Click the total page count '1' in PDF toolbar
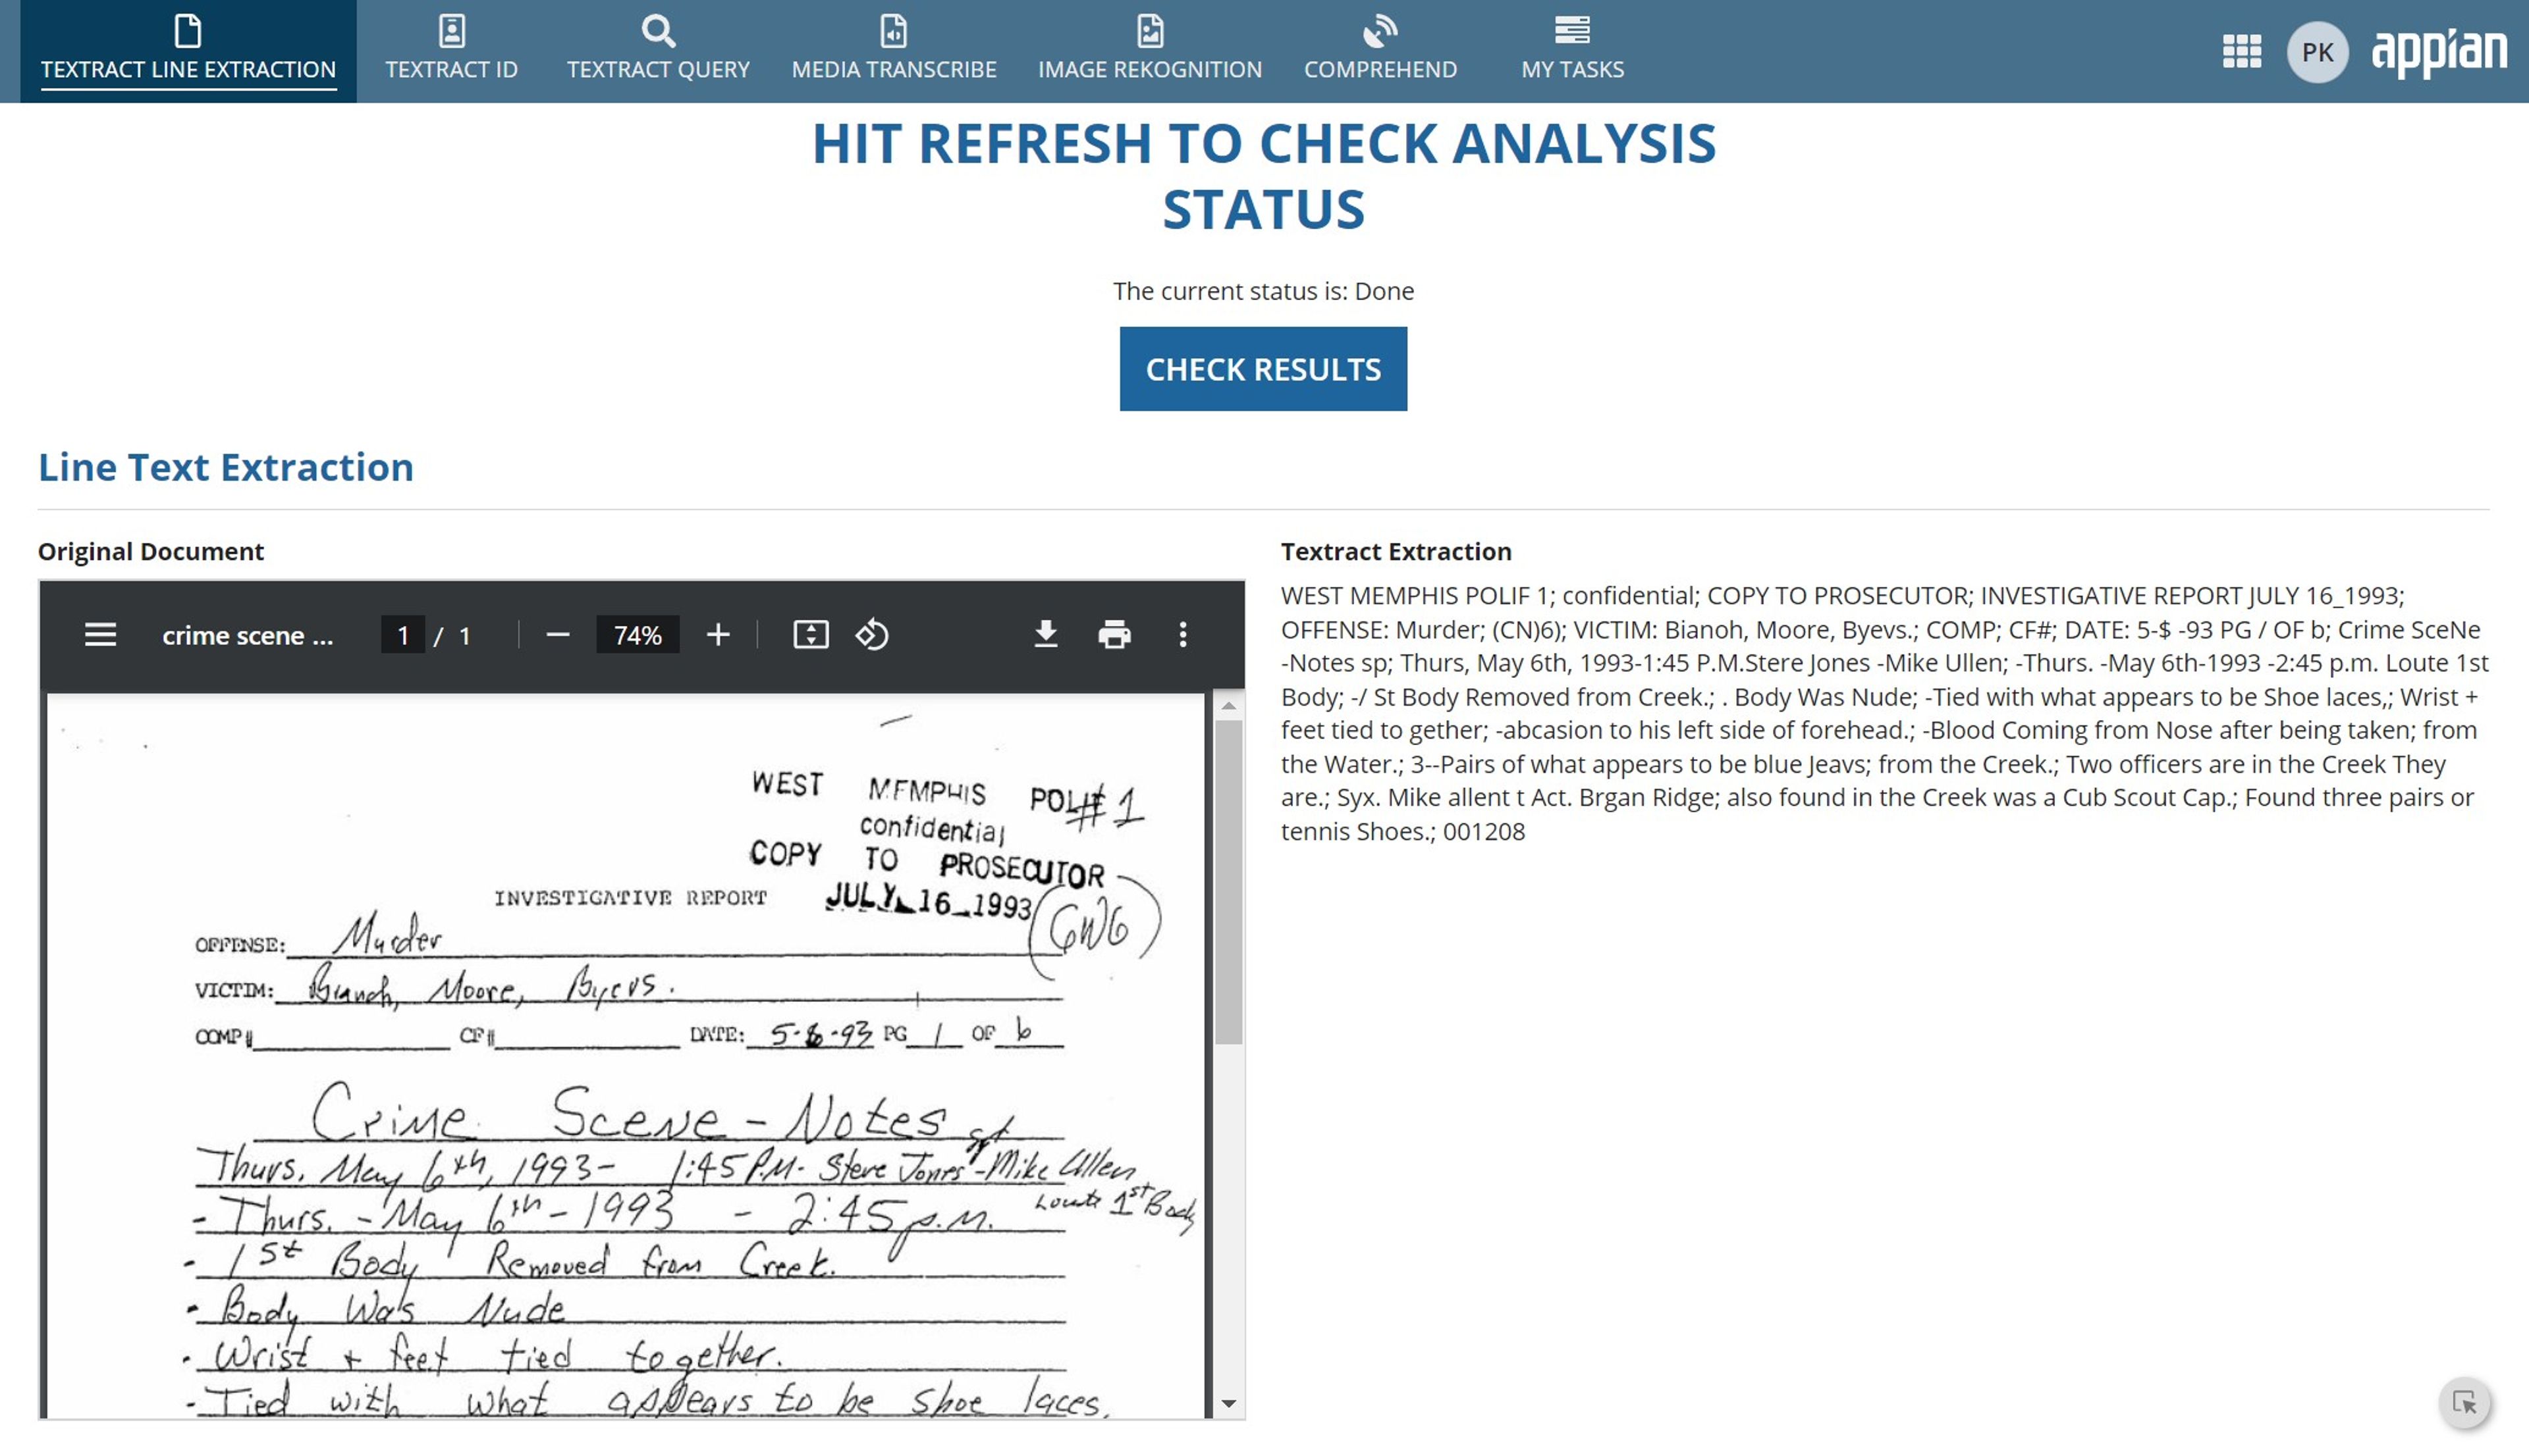 pyautogui.click(x=464, y=635)
